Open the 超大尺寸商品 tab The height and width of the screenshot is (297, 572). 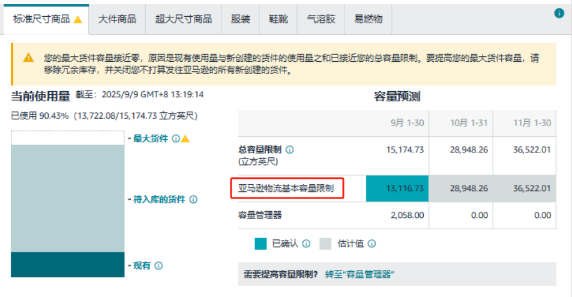pyautogui.click(x=184, y=19)
